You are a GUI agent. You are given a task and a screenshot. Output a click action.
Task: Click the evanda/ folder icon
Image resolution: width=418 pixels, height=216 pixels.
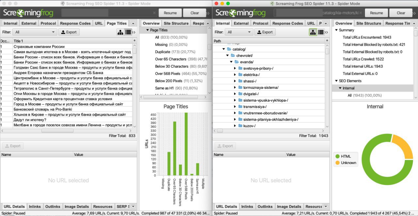pyautogui.click(x=237, y=62)
